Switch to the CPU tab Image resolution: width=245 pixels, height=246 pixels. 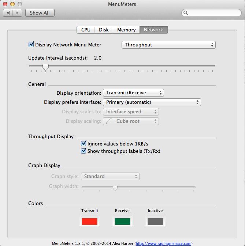pos(86,30)
